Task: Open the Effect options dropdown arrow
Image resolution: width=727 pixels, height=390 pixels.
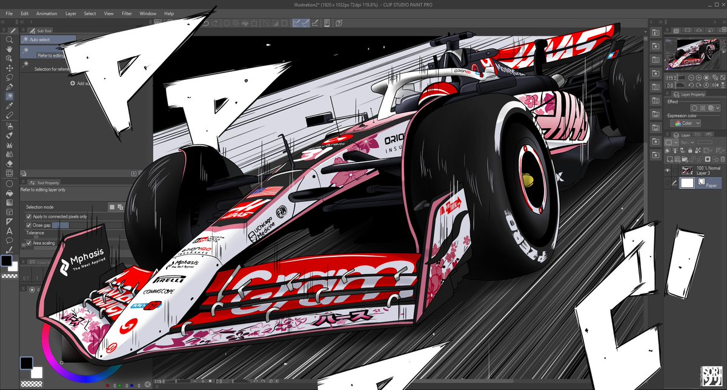Action: click(x=718, y=108)
